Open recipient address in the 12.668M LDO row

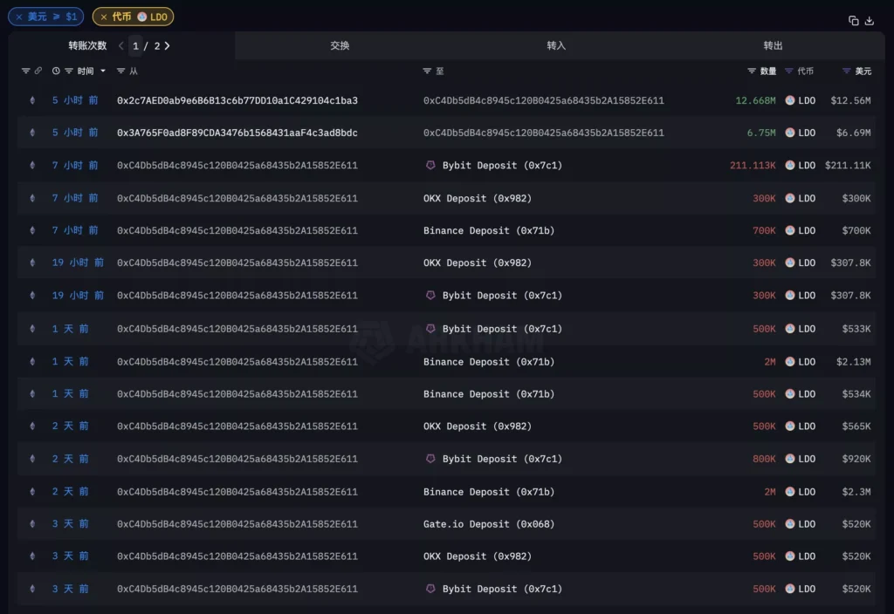click(543, 100)
